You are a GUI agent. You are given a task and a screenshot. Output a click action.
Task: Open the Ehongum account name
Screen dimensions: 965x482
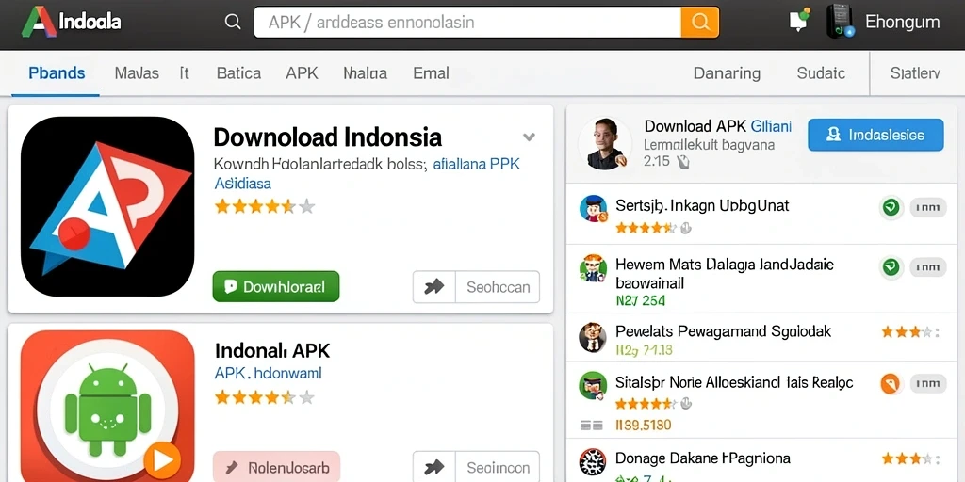tap(902, 23)
